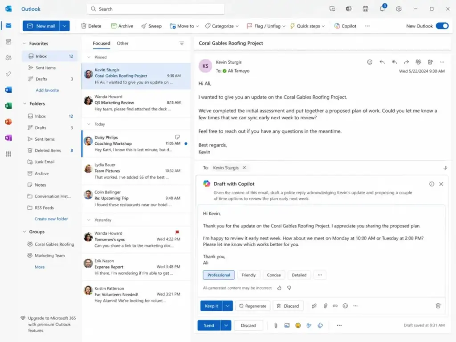Viewport: 456px width, 342px height.
Task: Open the Keep it dropdown arrow
Action: coord(228,305)
